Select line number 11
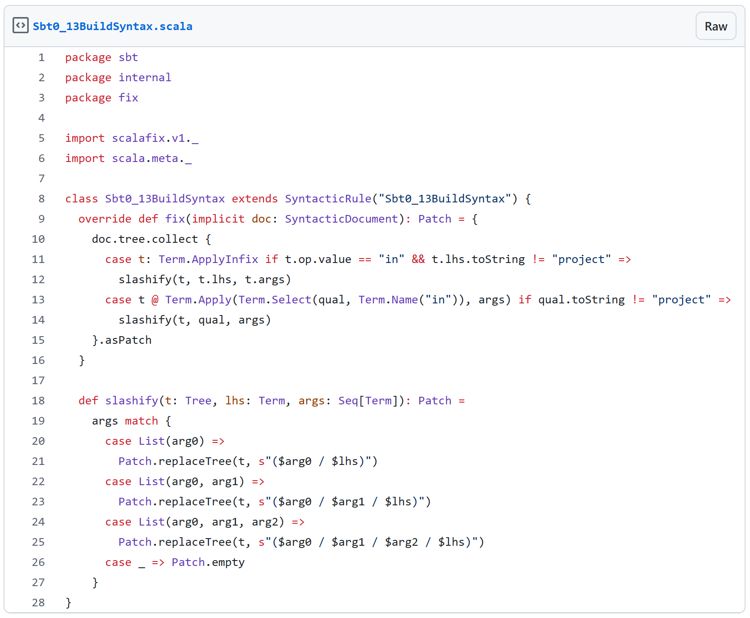The image size is (750, 618). point(39,259)
